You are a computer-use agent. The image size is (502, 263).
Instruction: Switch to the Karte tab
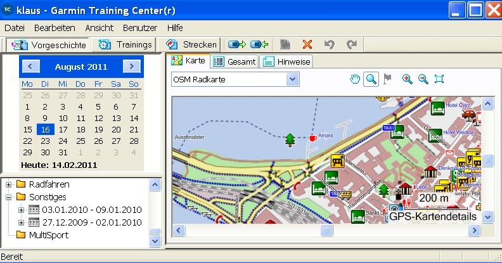(188, 61)
